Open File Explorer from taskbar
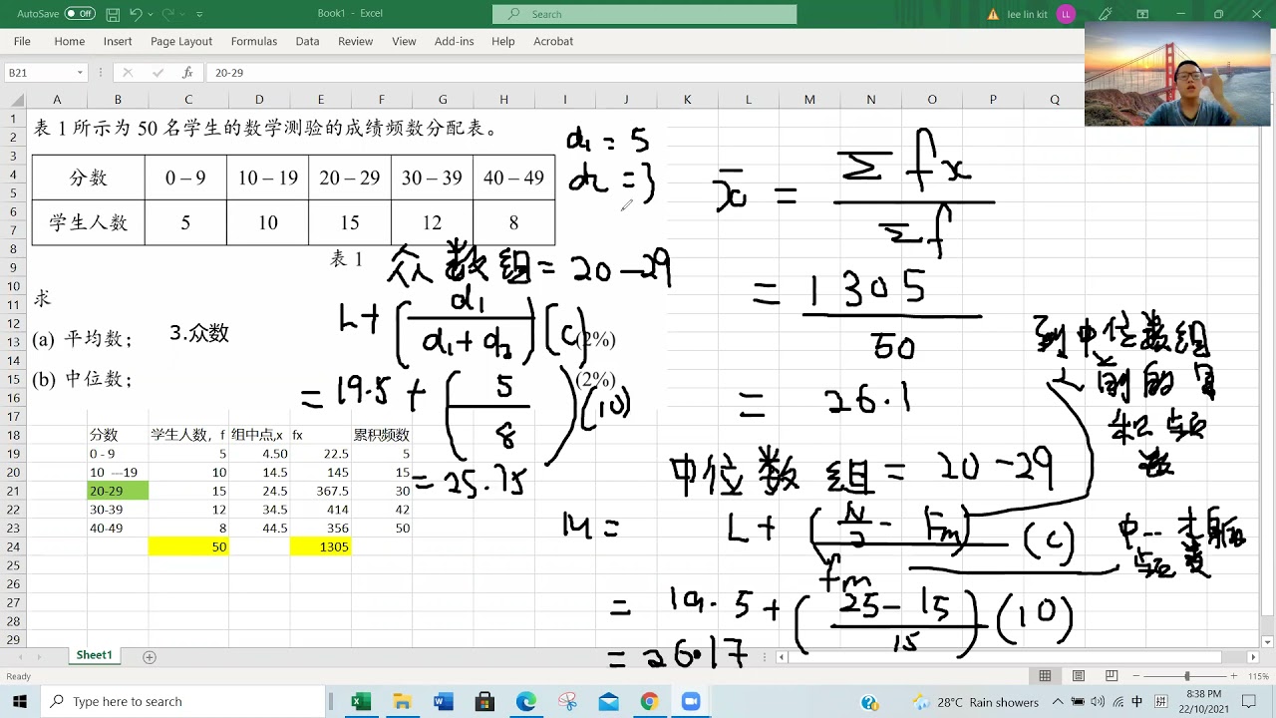 (x=402, y=702)
